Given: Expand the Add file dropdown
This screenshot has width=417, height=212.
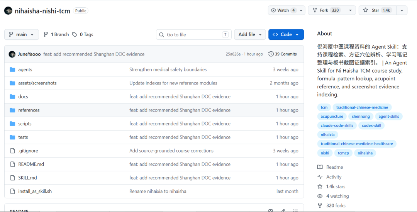Looking at the screenshot, I should point(250,35).
